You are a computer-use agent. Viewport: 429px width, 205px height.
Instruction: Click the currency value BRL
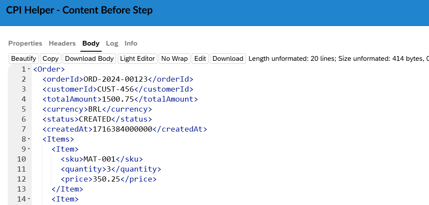95,109
